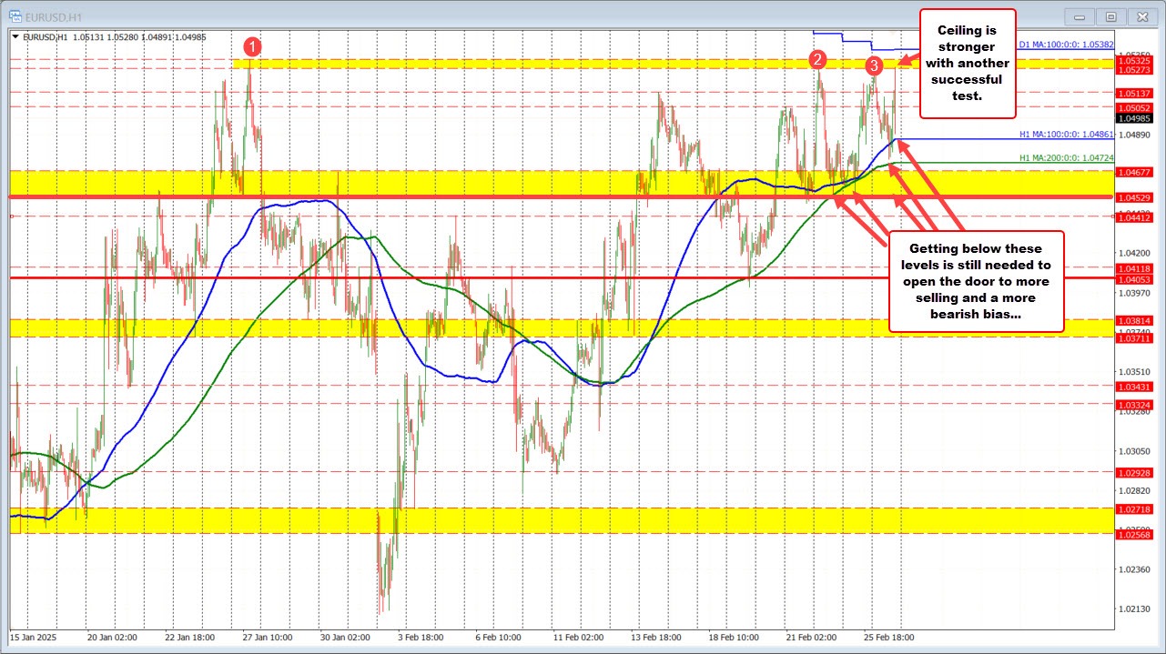This screenshot has width=1166, height=654.
Task: Click the 15 Jan 2025 label on the time axis
Action: click(35, 638)
